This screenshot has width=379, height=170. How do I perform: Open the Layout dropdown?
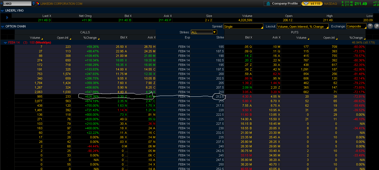[x=303, y=26]
